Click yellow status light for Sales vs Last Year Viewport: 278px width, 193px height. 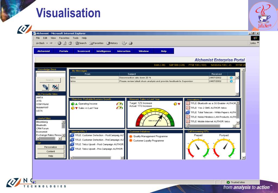tap(72, 108)
